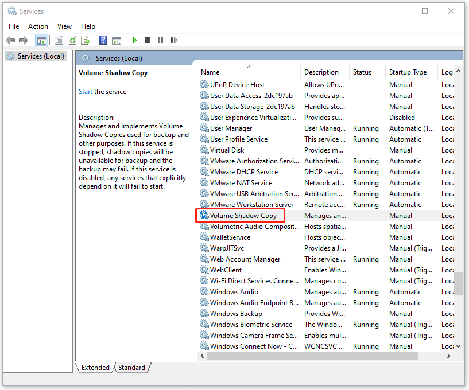
Task: Select the VMware NAT Service row
Action: [326, 182]
